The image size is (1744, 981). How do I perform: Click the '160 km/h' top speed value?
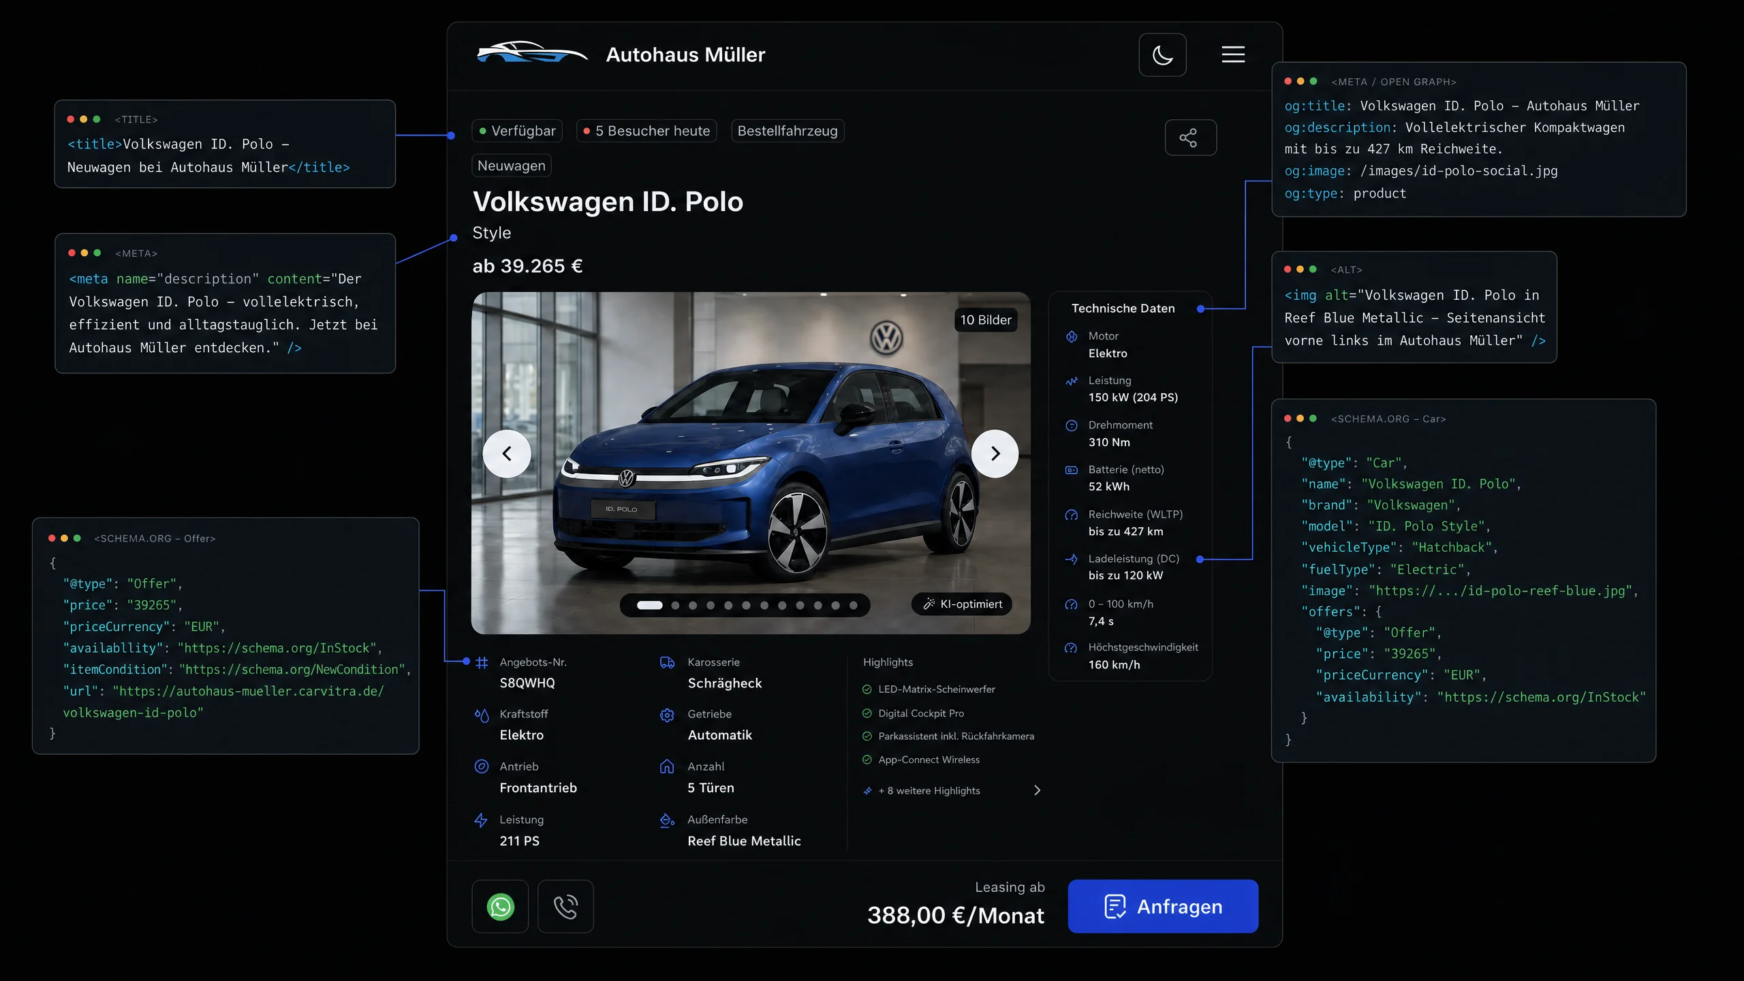(x=1114, y=665)
